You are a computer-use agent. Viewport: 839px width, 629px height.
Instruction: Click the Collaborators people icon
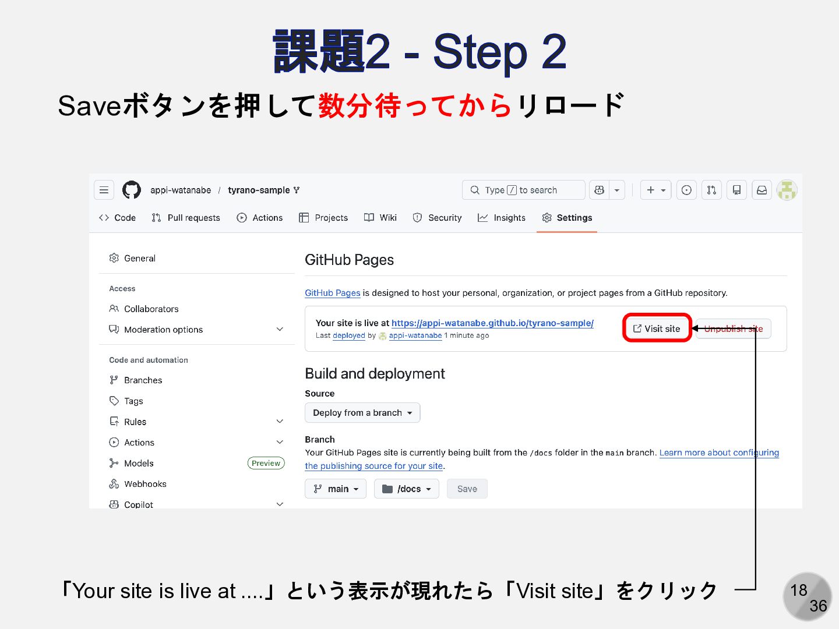[114, 309]
